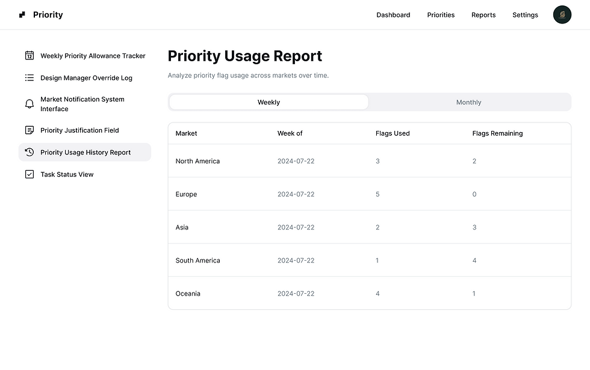Select the North America table row
The width and height of the screenshot is (590, 370).
[x=369, y=161]
